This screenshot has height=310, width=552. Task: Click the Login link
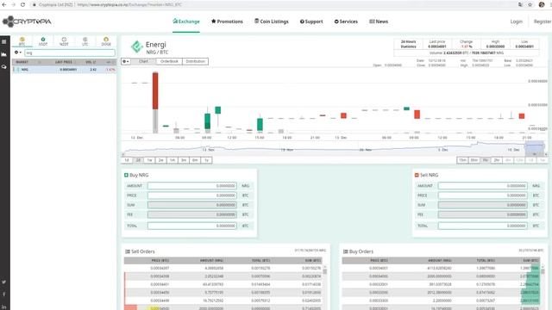tap(517, 22)
